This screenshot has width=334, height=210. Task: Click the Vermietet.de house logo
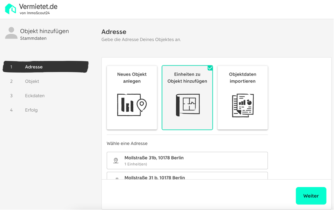[x=11, y=9]
